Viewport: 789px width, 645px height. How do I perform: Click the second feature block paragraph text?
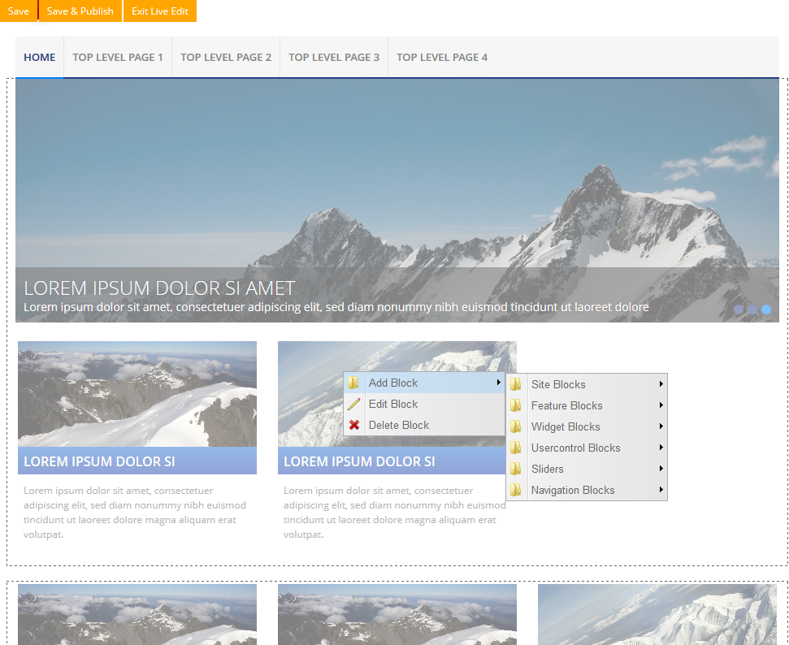[x=395, y=512]
